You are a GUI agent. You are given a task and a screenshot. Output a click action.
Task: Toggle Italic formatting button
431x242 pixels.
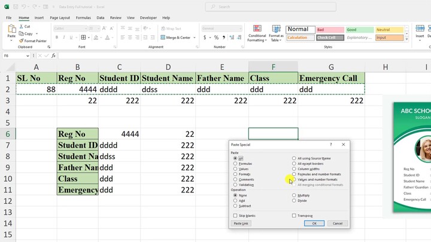[x=64, y=37]
